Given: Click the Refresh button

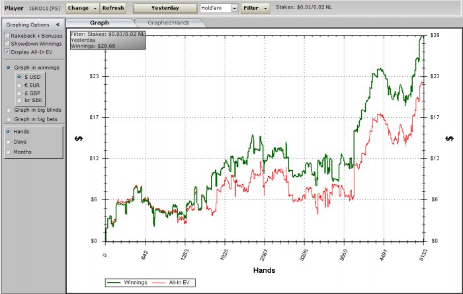Looking at the screenshot, I should click(x=113, y=8).
